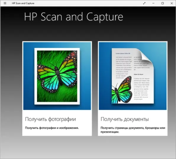Click the title bar app name text
The height and width of the screenshot is (159, 176).
23,3
